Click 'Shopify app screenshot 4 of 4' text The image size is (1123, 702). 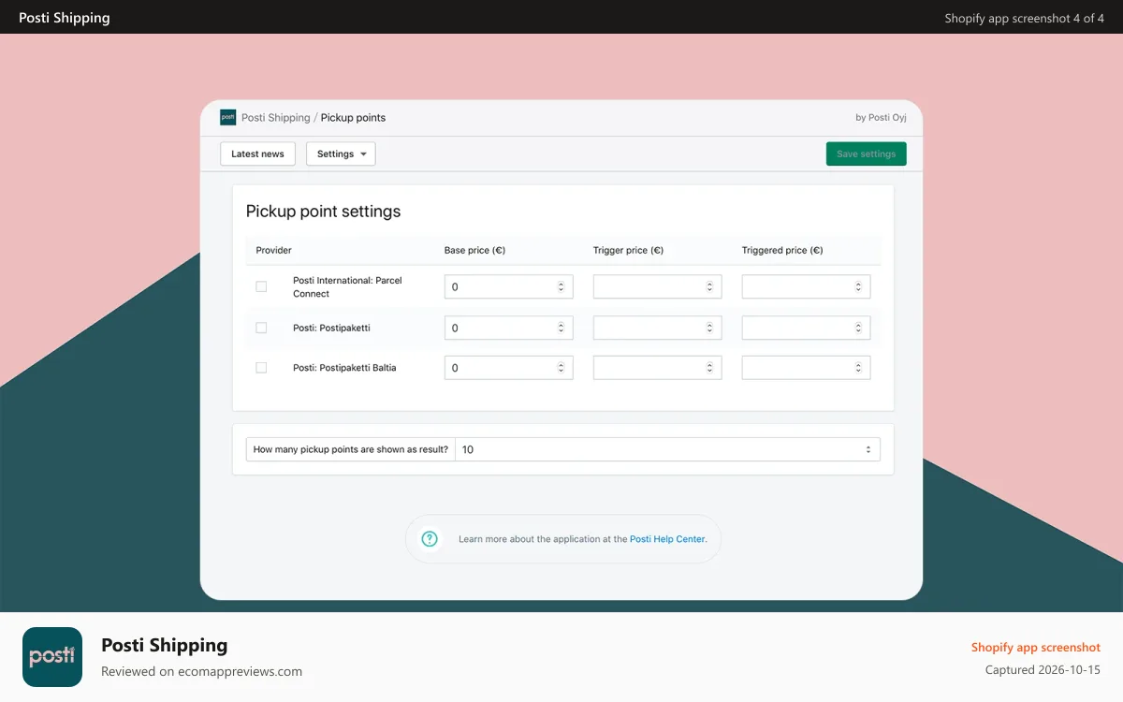[x=1025, y=18]
